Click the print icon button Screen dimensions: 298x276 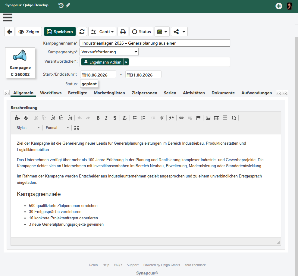(x=123, y=32)
